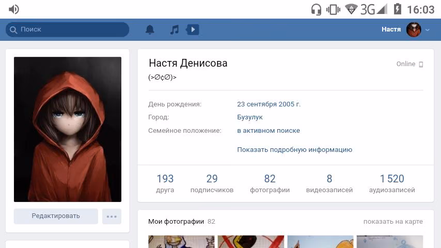441x248 pixels.
Task: Click the Настя Денисова profile name
Action: pyautogui.click(x=188, y=63)
